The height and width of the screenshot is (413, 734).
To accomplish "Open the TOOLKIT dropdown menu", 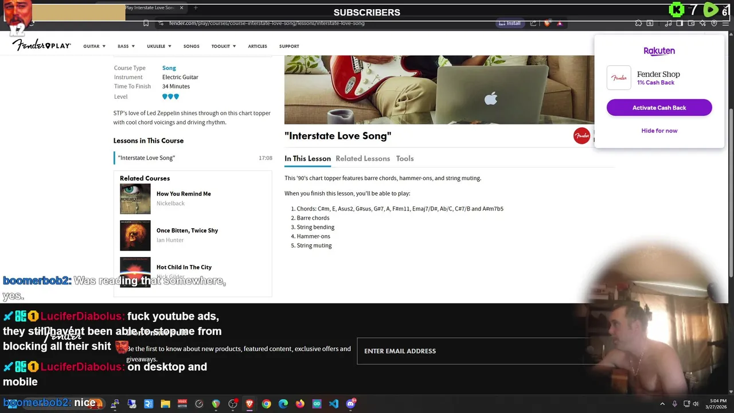I will (224, 46).
